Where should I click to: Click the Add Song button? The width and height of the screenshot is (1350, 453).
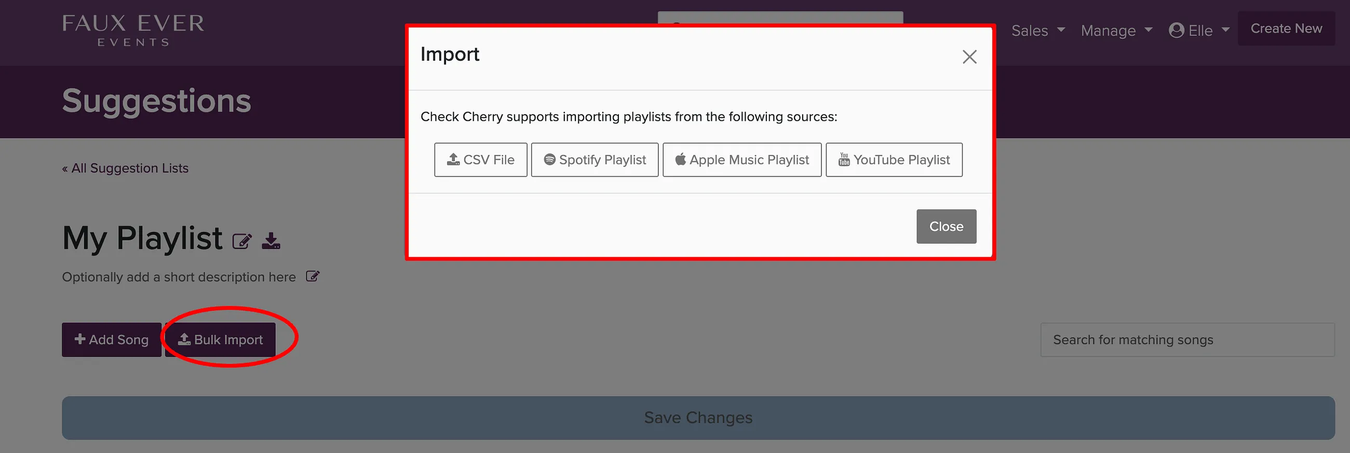(x=112, y=339)
